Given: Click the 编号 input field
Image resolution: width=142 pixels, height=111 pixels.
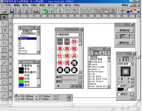Looking at the screenshot, I should (x=69, y=77).
